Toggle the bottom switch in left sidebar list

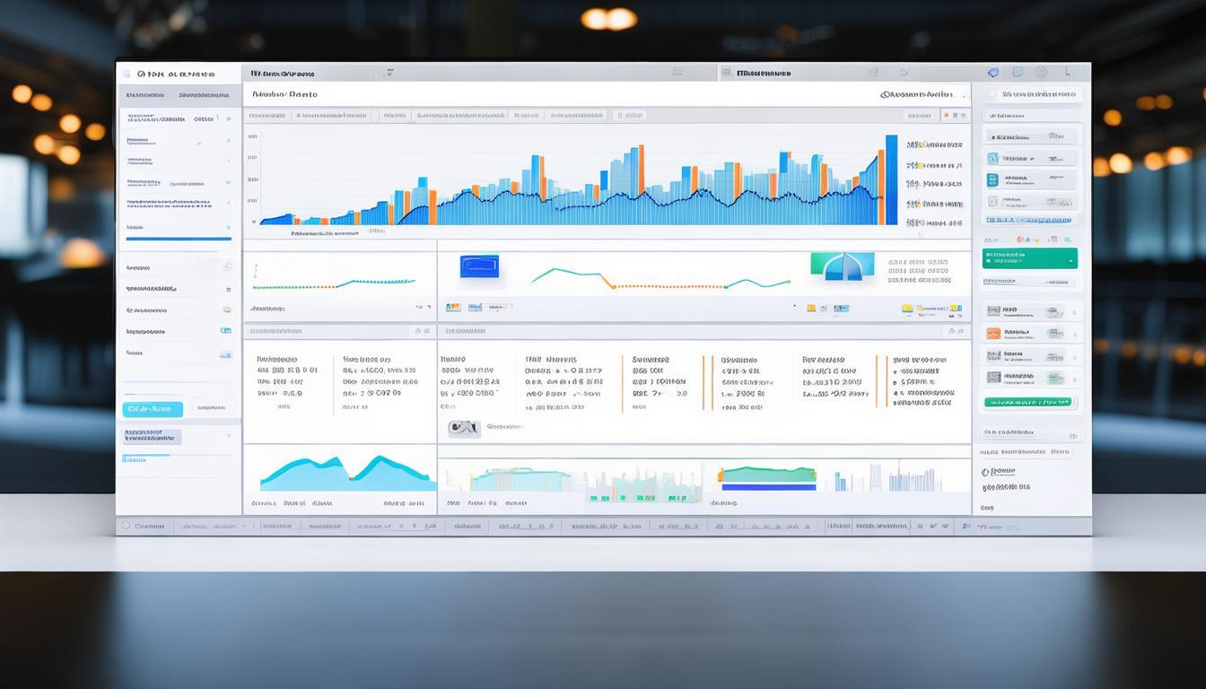point(226,354)
